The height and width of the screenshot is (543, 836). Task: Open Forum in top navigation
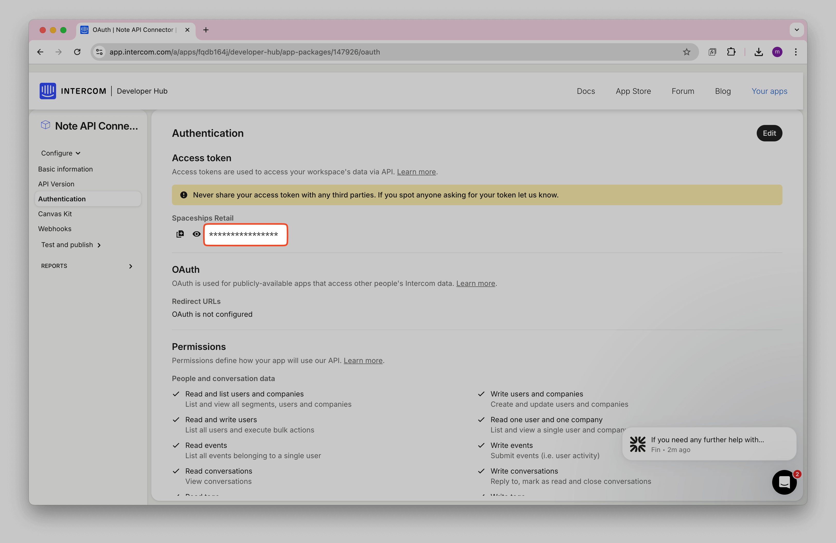(x=683, y=91)
